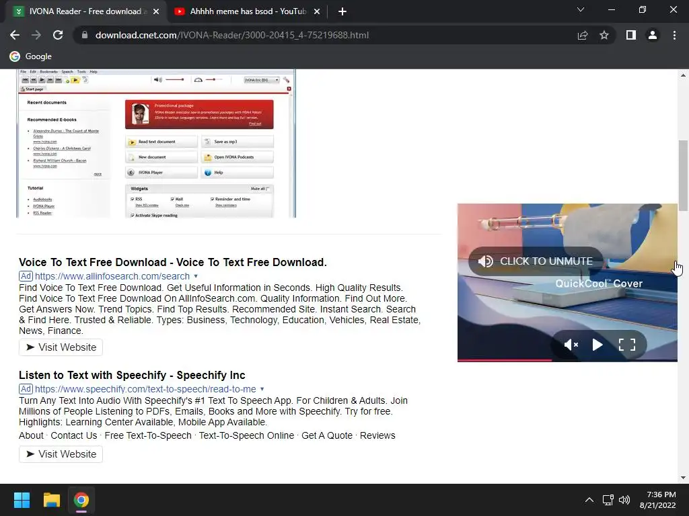
Task: Toggle the video ad mute speaker icon
Action: 571,345
